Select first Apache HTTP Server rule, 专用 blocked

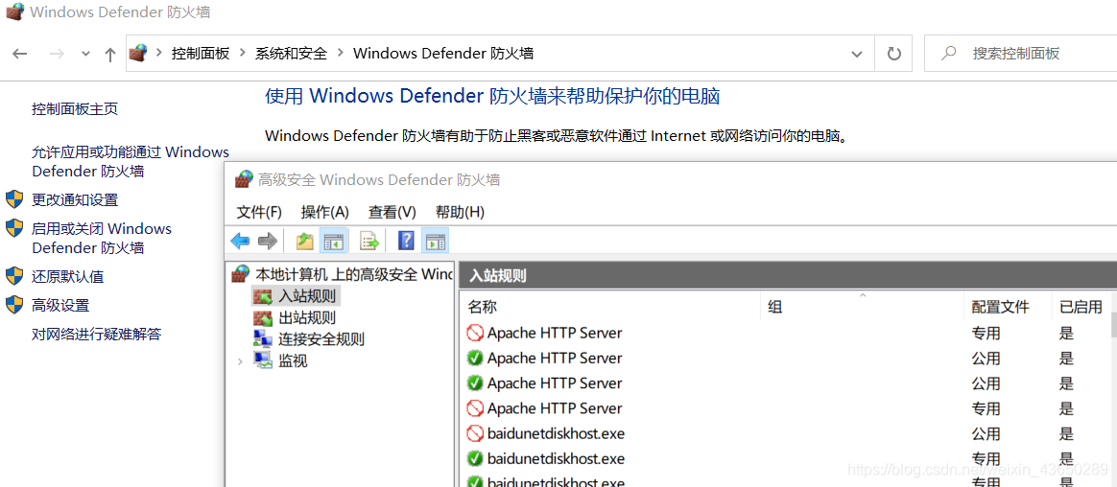(785, 333)
